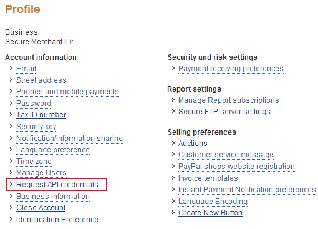Click the arrow bullet beside Invoice templates
Screen dimensions: 318x229
click(x=173, y=178)
